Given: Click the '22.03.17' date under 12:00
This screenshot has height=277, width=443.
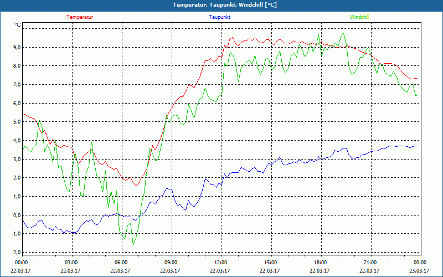Looking at the screenshot, I should click(x=220, y=270).
